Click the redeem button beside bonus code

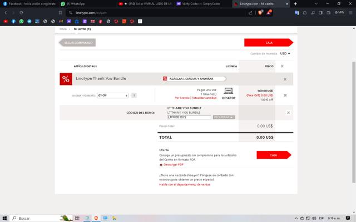click(x=224, y=117)
